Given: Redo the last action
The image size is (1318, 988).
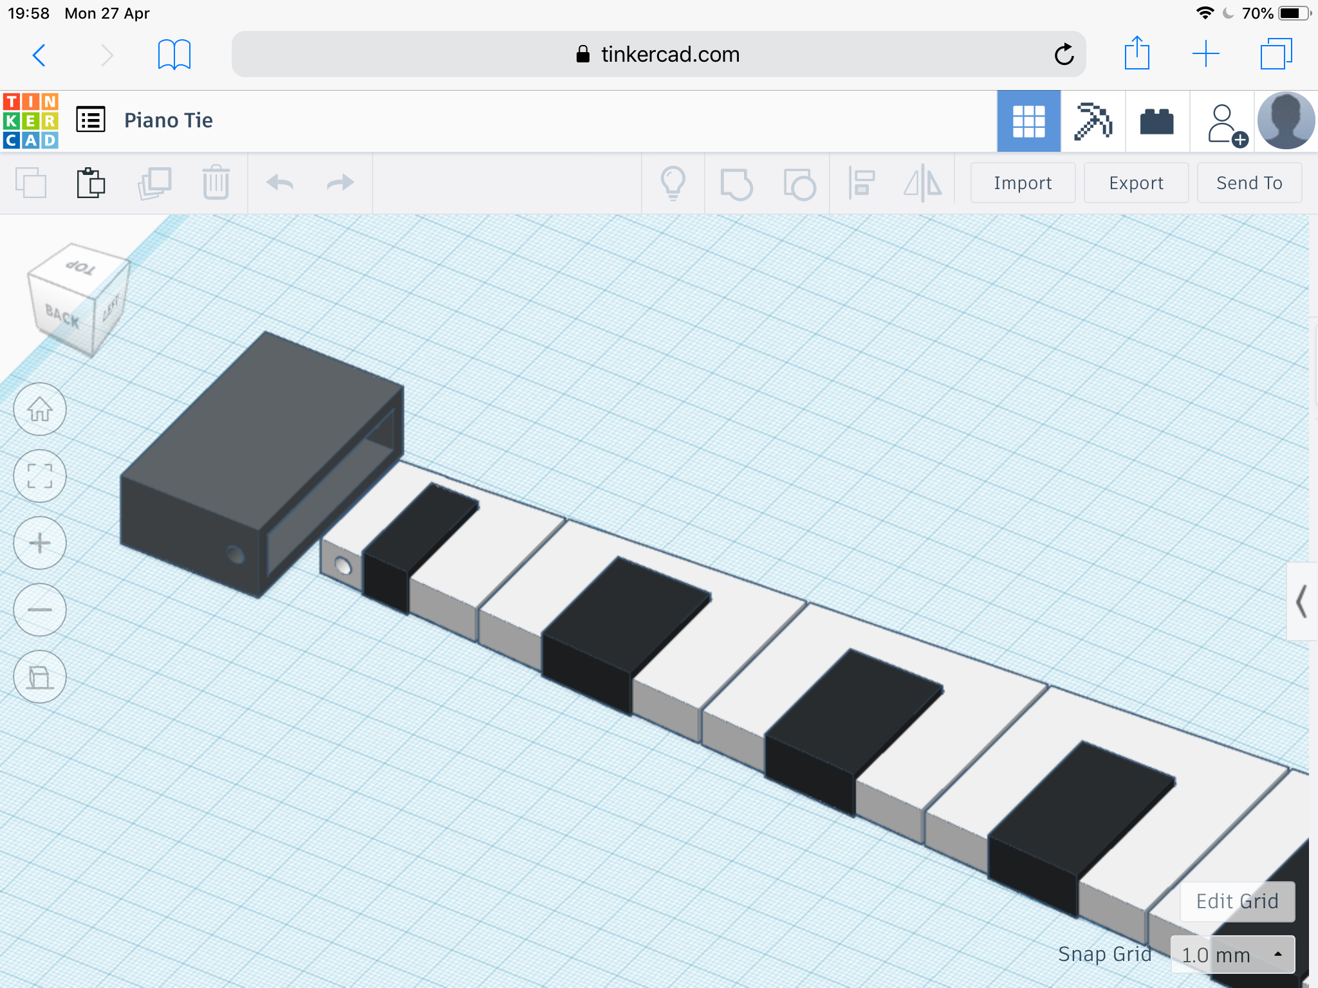Looking at the screenshot, I should pyautogui.click(x=340, y=183).
